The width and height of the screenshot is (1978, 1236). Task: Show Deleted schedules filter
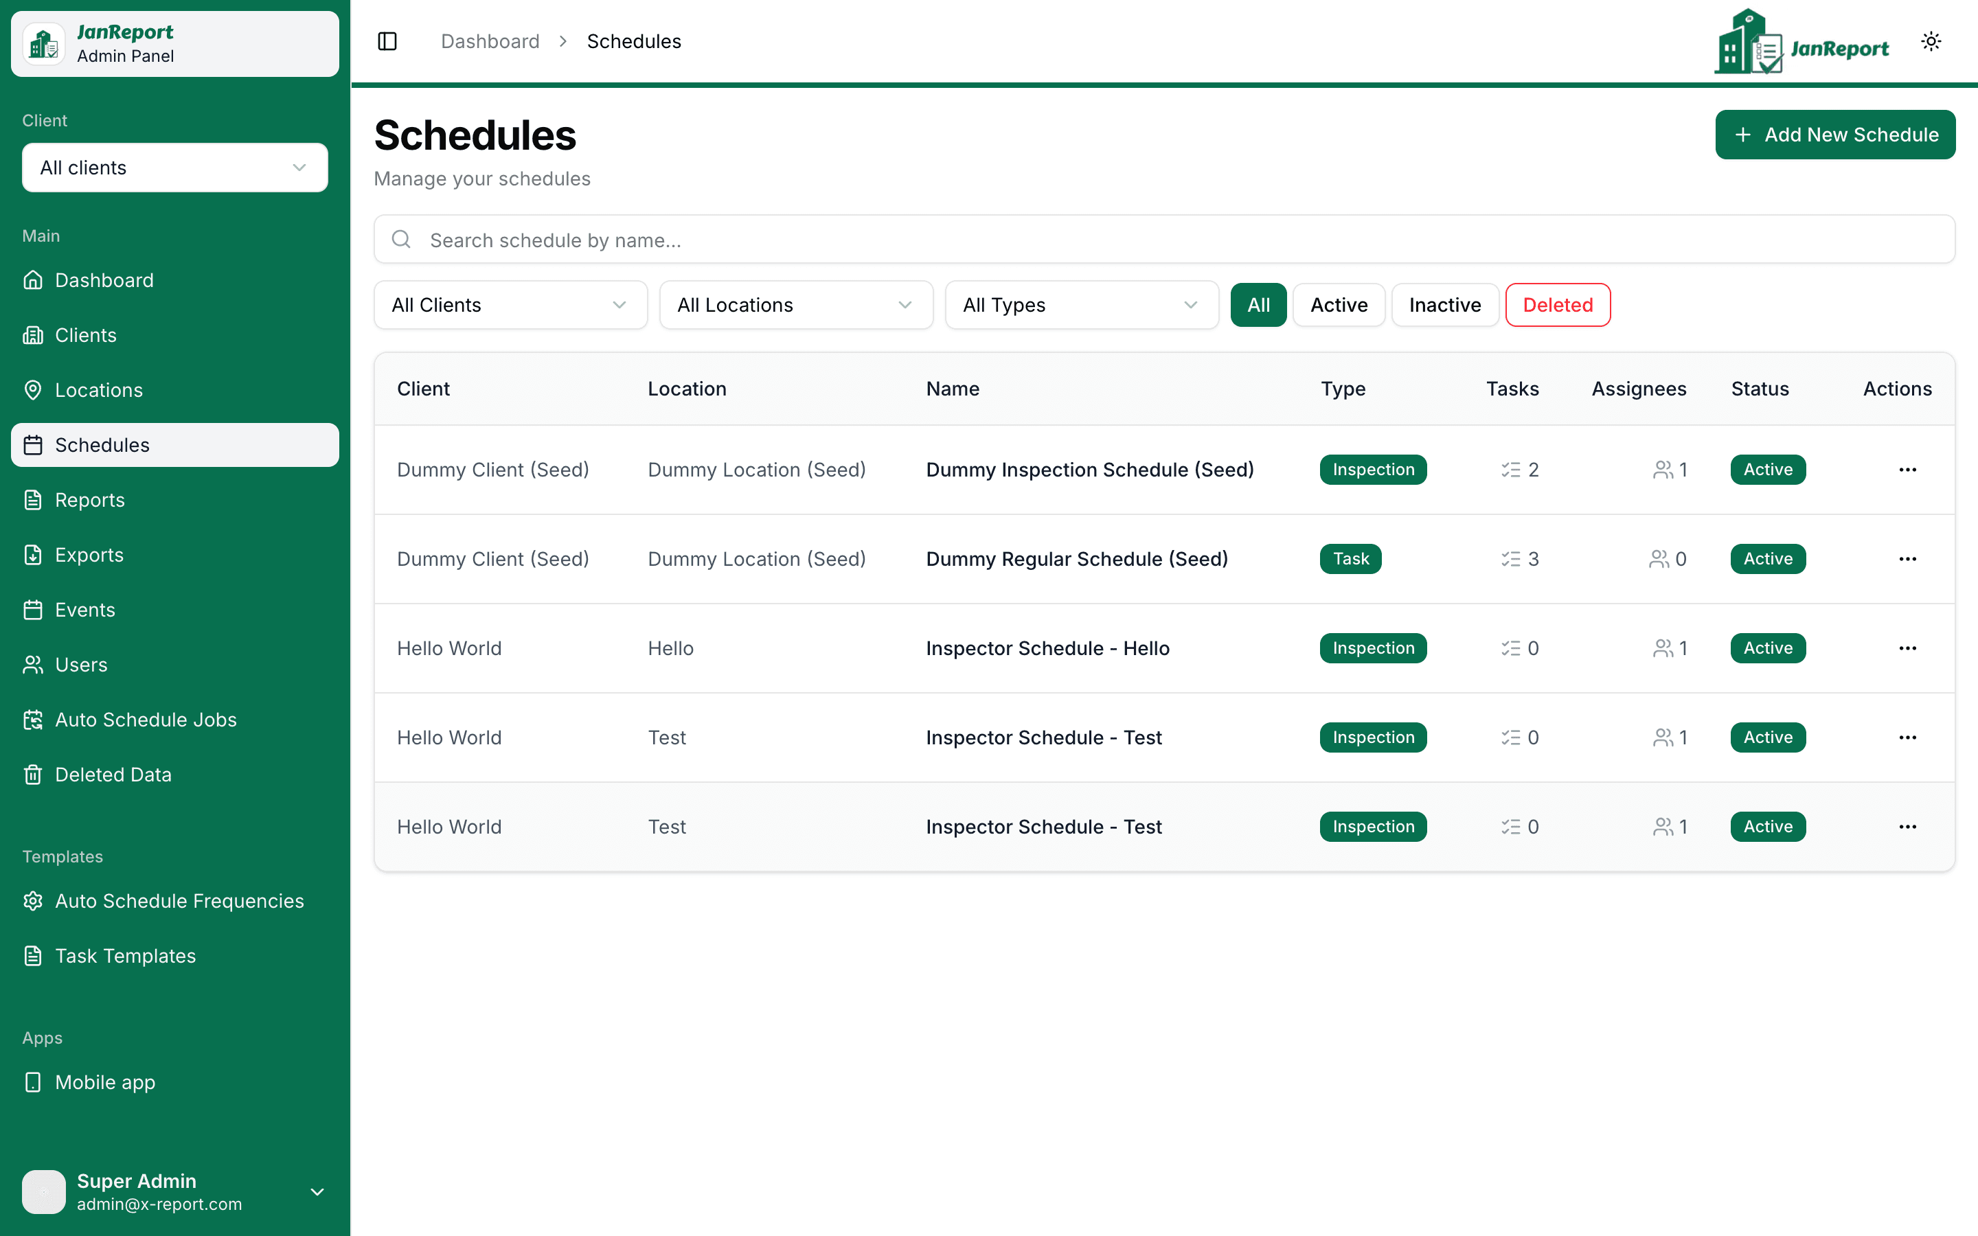[x=1557, y=305]
